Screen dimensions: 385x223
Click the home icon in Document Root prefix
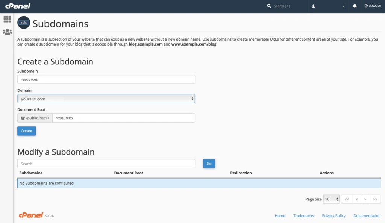pos(23,118)
